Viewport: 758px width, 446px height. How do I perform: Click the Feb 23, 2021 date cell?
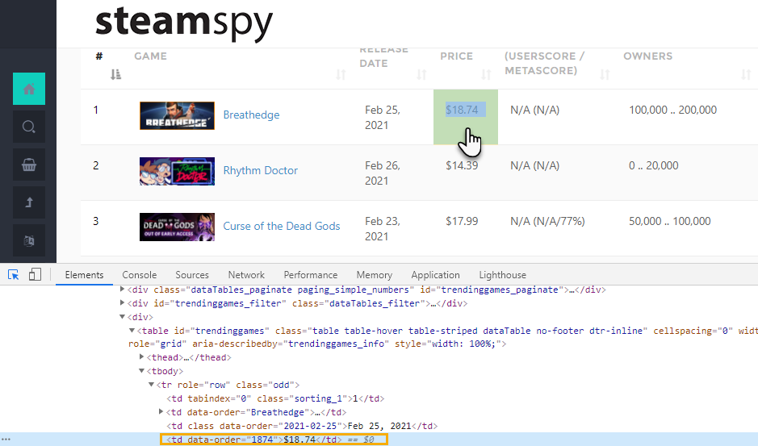tap(383, 228)
